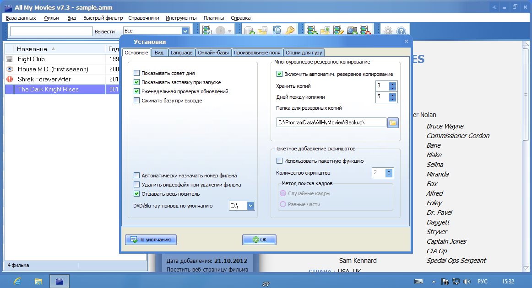This screenshot has height=288, width=532.
Task: Click the backup folder path field
Action: 331,123
